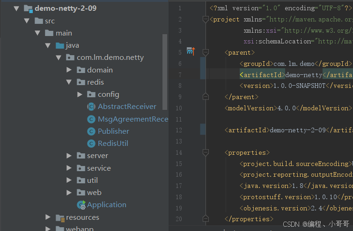Click the project tree vertical scrollbar

[165, 72]
